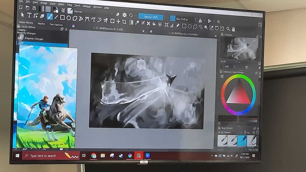The width and height of the screenshot is (306, 172).
Task: Choose the Rectangle shape tool
Action: tap(63, 17)
